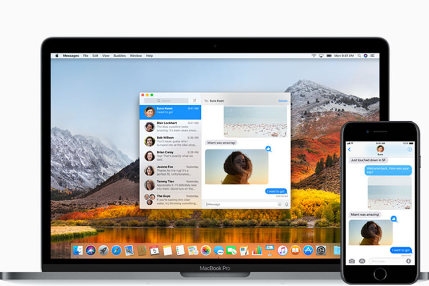Open the beach photo in Mac conversation

tap(255, 122)
